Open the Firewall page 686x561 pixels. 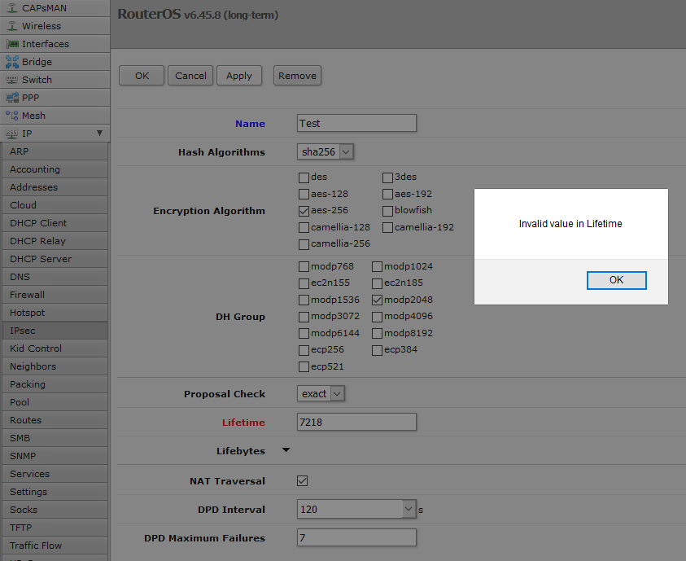55,295
